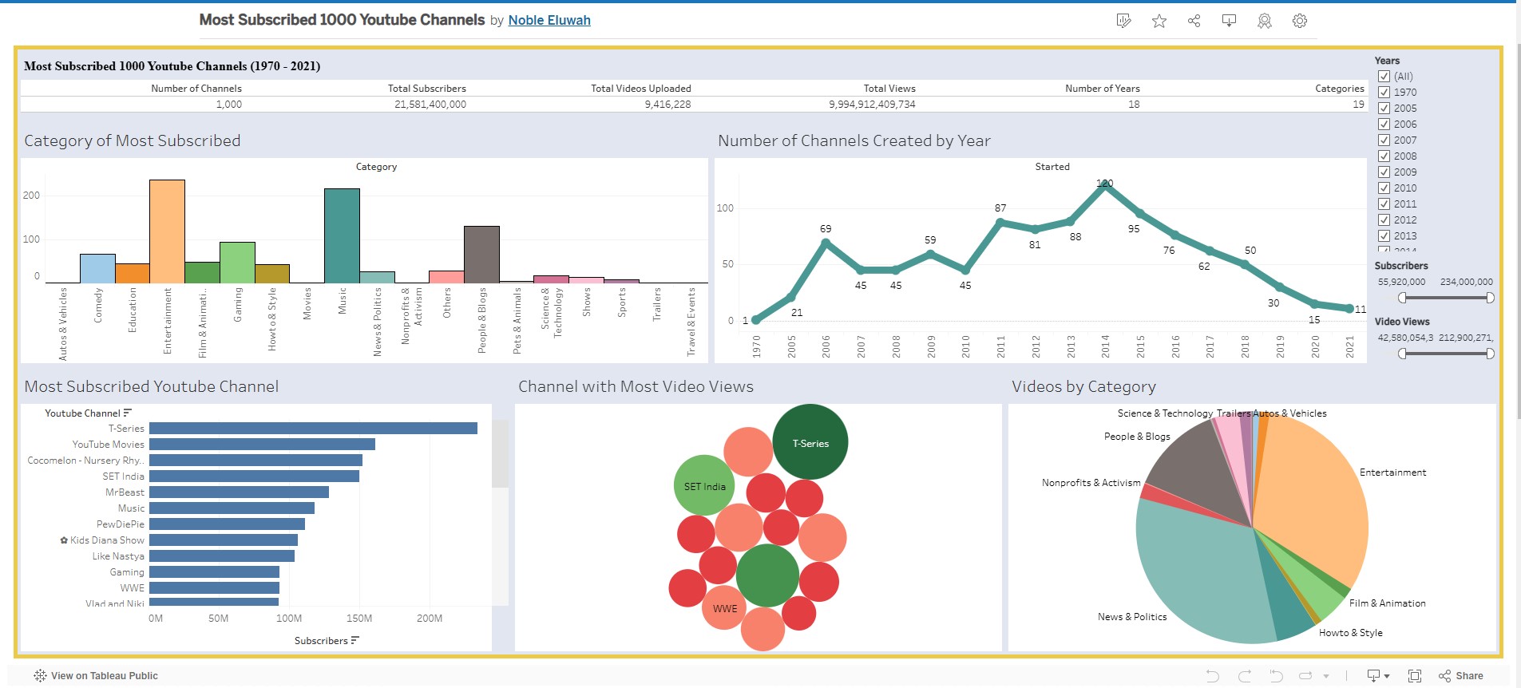
Task: Sort using icon beside Subscribers axis title
Action: 355,640
